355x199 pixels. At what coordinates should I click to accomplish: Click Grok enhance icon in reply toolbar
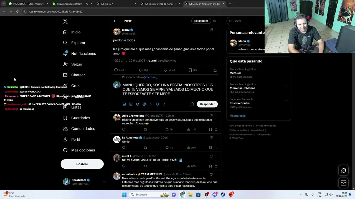click(138, 104)
